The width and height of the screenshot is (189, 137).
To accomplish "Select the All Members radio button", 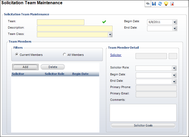I will (x=65, y=55).
